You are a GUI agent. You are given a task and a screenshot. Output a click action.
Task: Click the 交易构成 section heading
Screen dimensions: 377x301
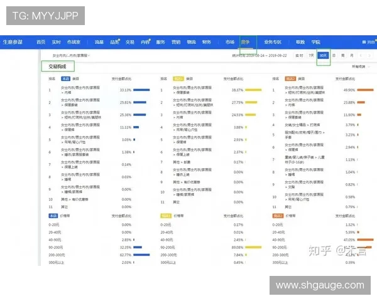point(58,66)
